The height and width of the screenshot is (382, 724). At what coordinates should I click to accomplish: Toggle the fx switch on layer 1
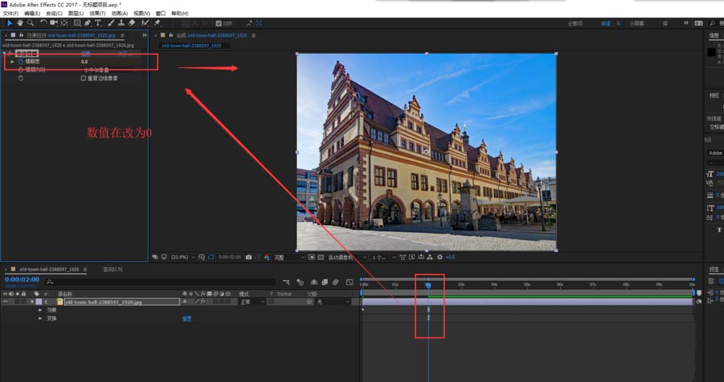(203, 302)
